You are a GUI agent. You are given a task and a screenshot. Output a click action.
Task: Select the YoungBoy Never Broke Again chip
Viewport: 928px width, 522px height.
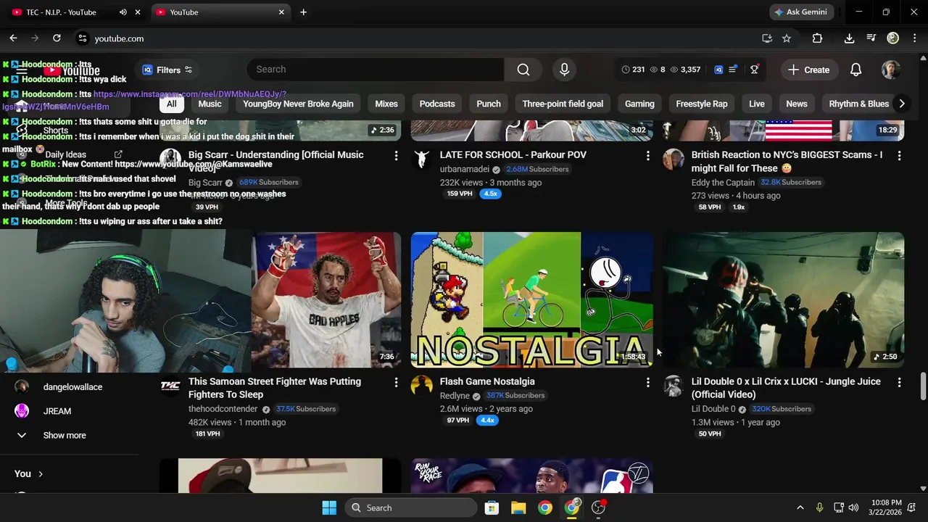tap(298, 104)
